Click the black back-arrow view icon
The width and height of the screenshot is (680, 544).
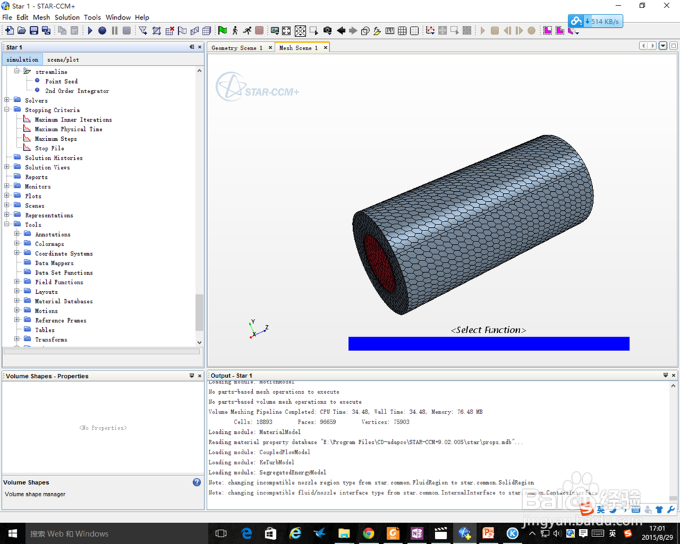point(341,31)
